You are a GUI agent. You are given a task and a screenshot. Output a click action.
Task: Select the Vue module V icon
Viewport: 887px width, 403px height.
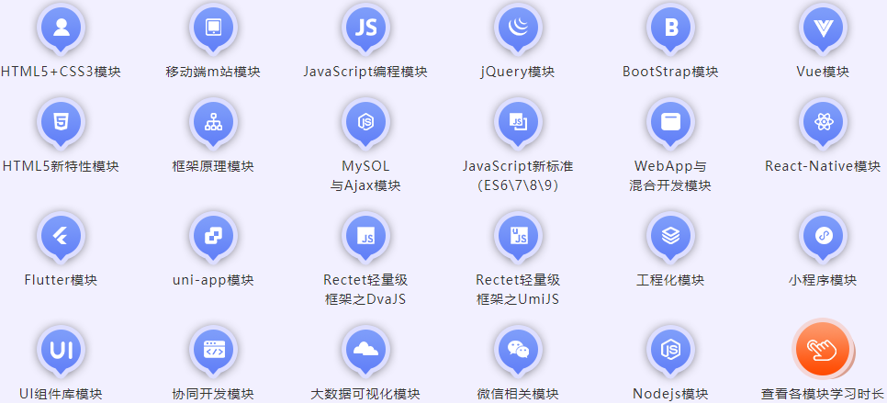[x=823, y=28]
